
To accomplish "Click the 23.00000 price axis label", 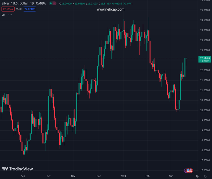I will tap(205, 50).
